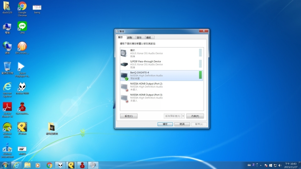Open Google Chrome from the taskbar
This screenshot has width=301, height=169.
(49, 165)
